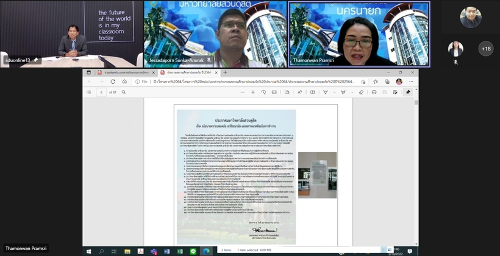Open the Edge profile avatar

coord(399,81)
